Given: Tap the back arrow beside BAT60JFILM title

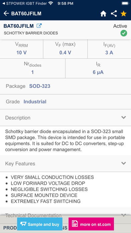Looking at the screenshot, I should pyautogui.click(x=6, y=13).
